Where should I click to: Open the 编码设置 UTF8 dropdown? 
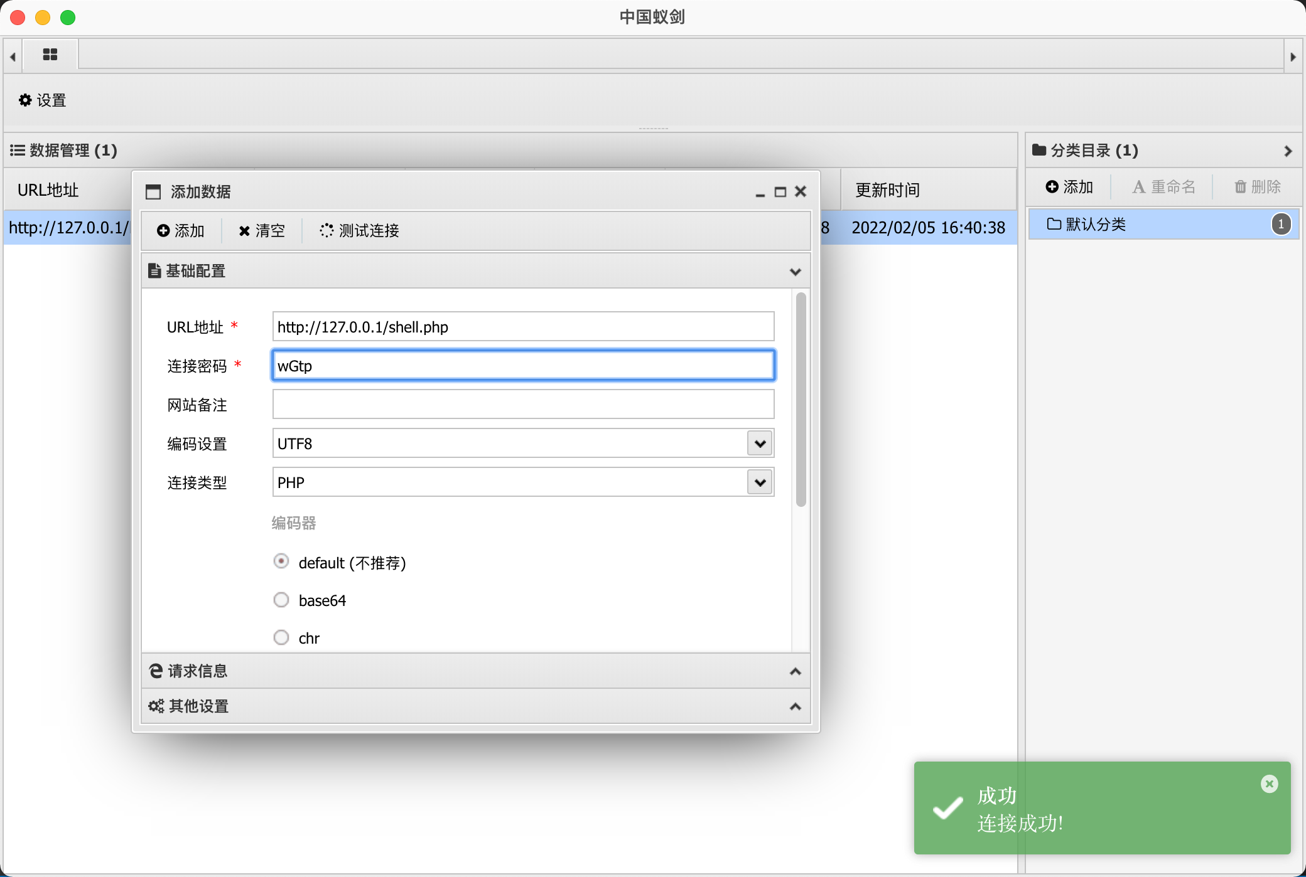click(760, 444)
